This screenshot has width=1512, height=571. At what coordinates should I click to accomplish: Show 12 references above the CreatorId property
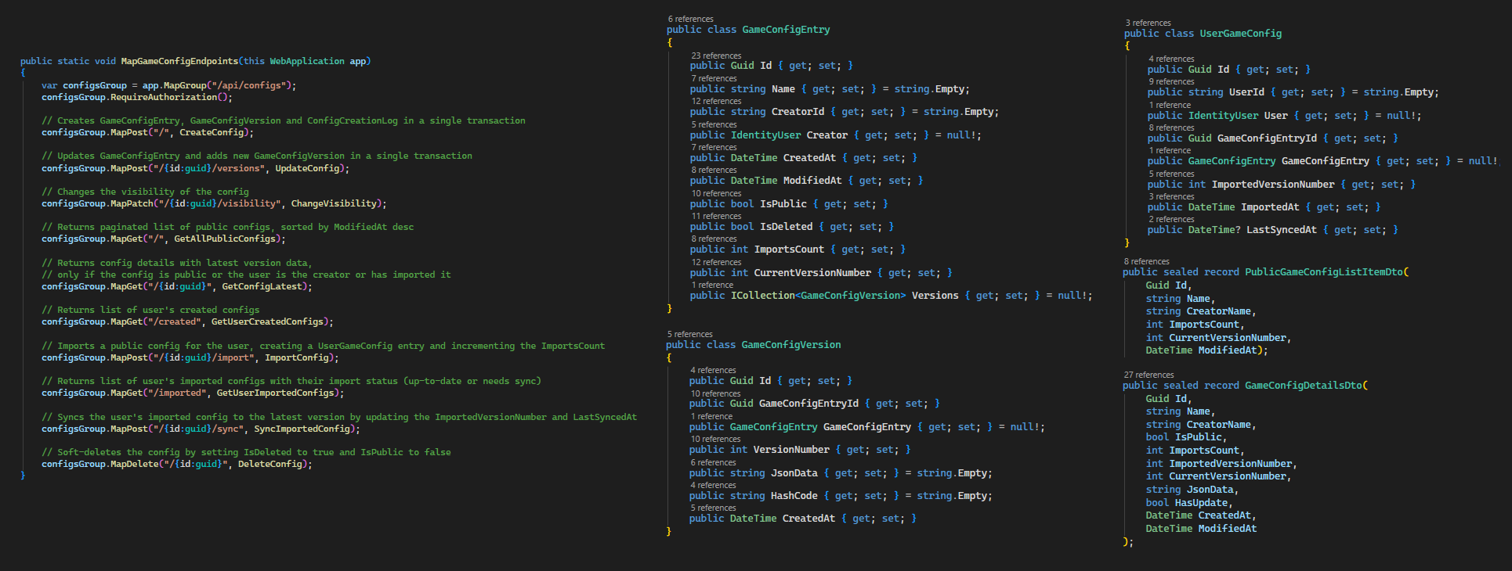pos(716,101)
